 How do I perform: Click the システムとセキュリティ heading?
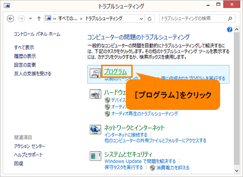[128, 155]
